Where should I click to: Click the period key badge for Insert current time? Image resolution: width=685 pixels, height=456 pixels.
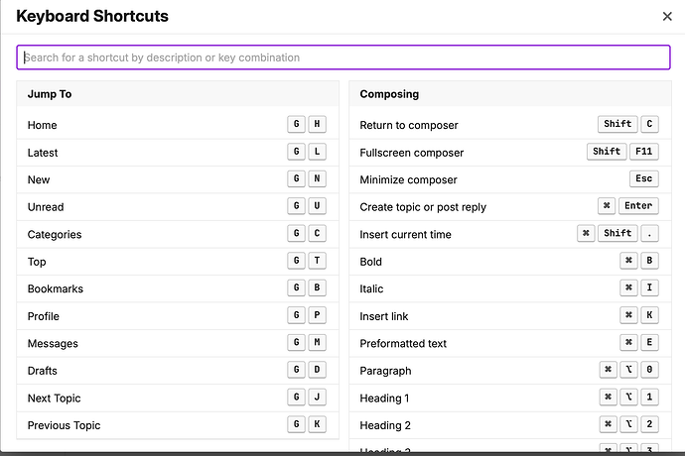tap(649, 234)
